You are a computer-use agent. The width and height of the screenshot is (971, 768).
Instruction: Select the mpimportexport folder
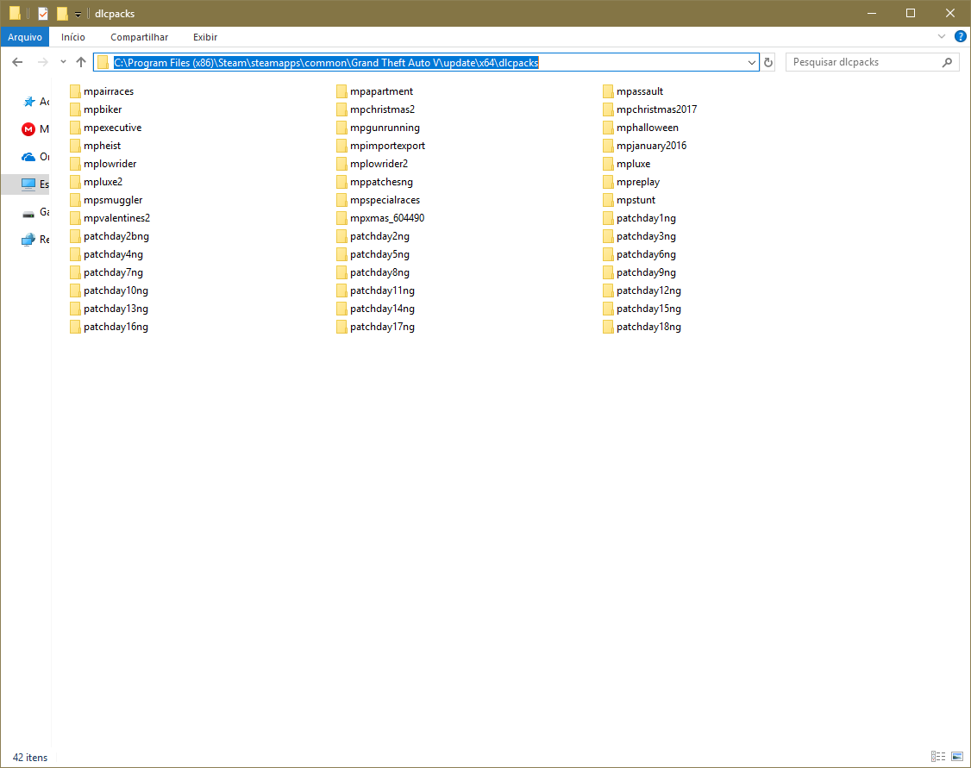coord(381,146)
